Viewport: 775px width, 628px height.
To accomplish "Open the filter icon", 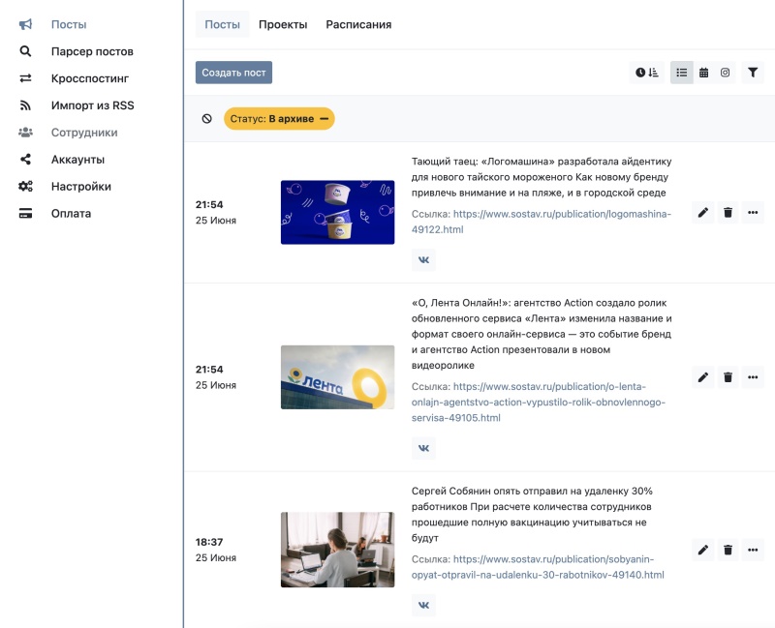I will point(753,72).
